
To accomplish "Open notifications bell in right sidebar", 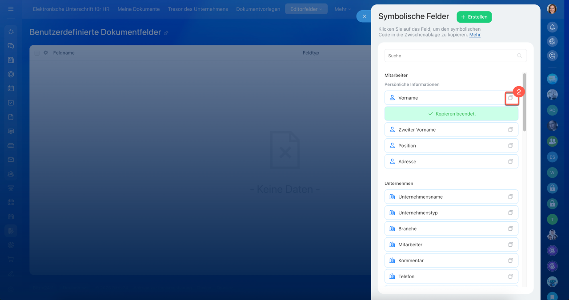I will [552, 27].
